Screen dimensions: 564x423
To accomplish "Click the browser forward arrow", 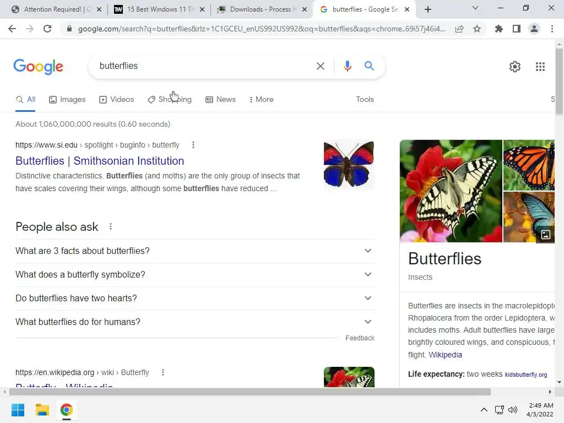I will click(30, 29).
